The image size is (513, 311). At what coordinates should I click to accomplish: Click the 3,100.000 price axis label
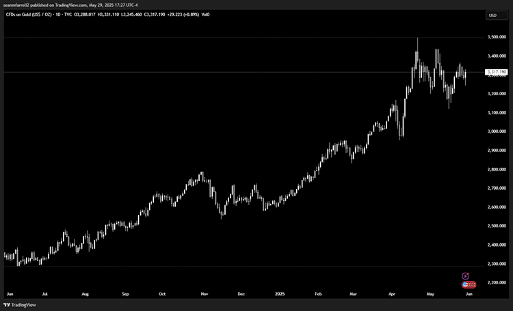pyautogui.click(x=497, y=113)
